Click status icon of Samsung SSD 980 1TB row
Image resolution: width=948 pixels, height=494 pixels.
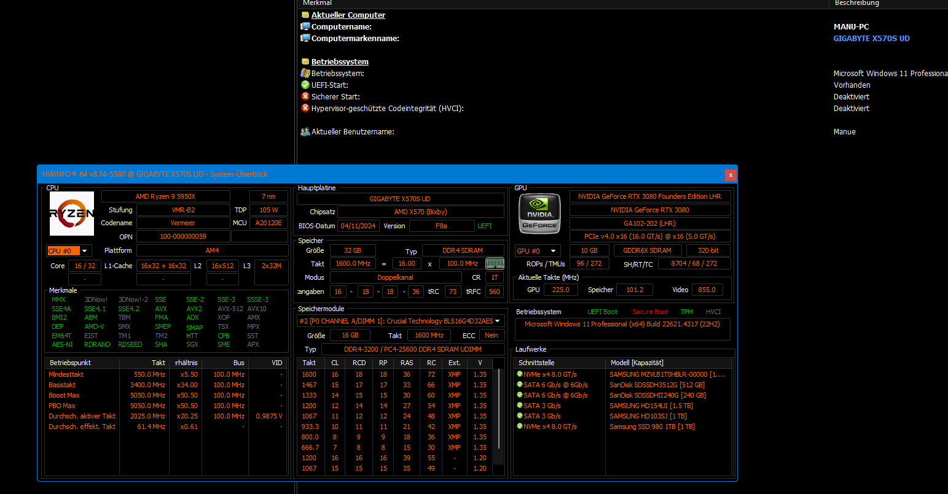[x=520, y=426]
